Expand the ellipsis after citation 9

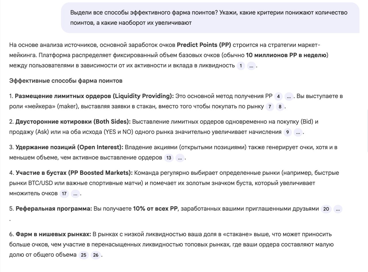(298, 133)
